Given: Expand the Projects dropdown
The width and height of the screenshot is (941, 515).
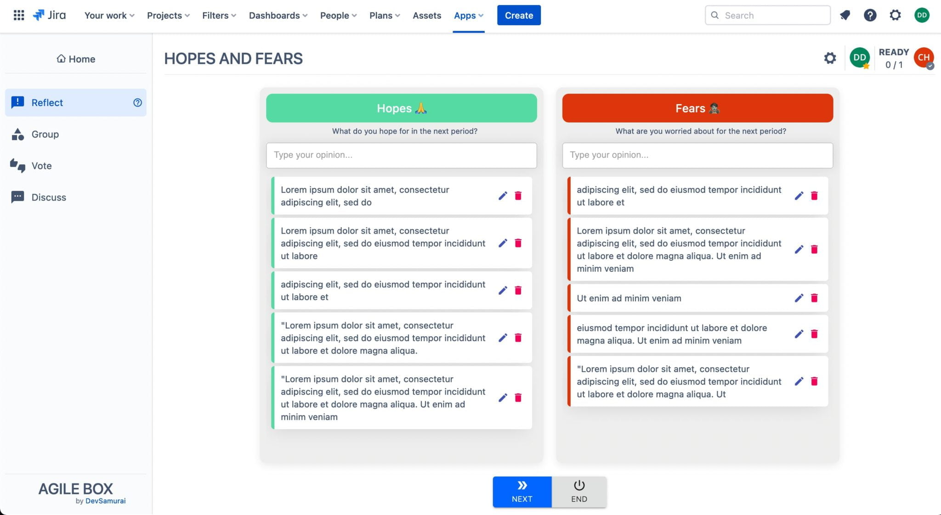Looking at the screenshot, I should (x=168, y=15).
